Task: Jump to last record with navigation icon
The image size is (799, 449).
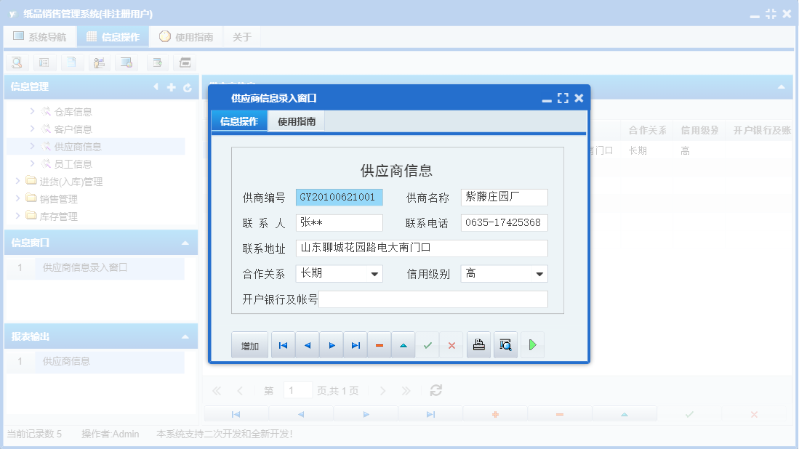Action: [355, 344]
